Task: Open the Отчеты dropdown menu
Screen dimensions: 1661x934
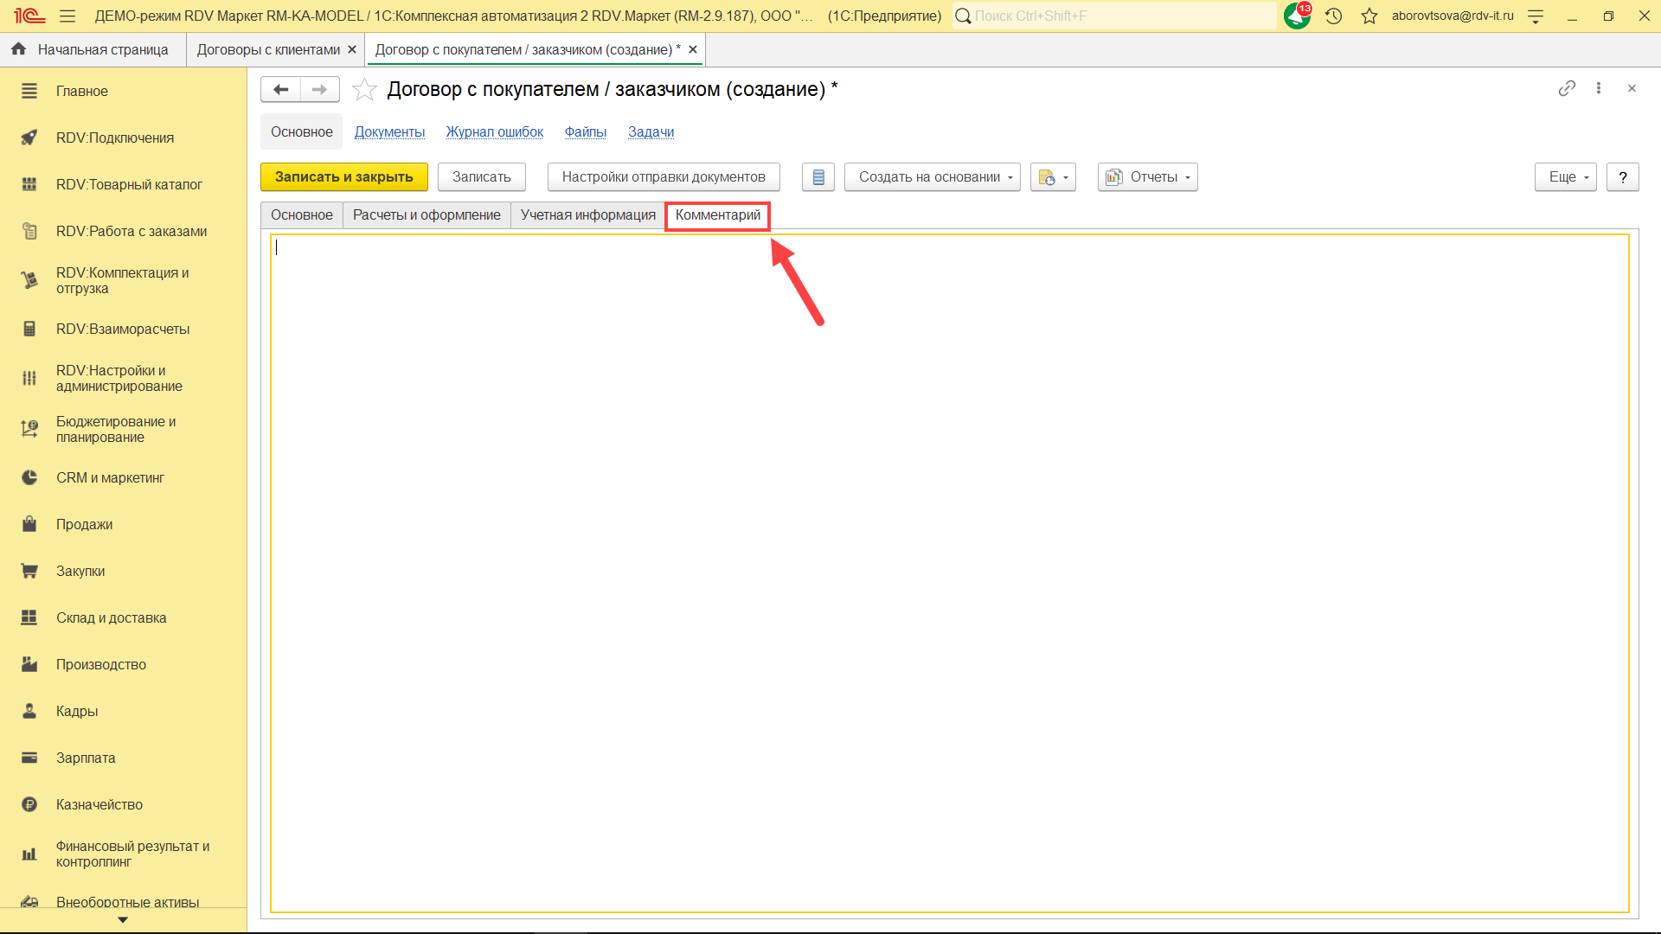Action: [1147, 177]
